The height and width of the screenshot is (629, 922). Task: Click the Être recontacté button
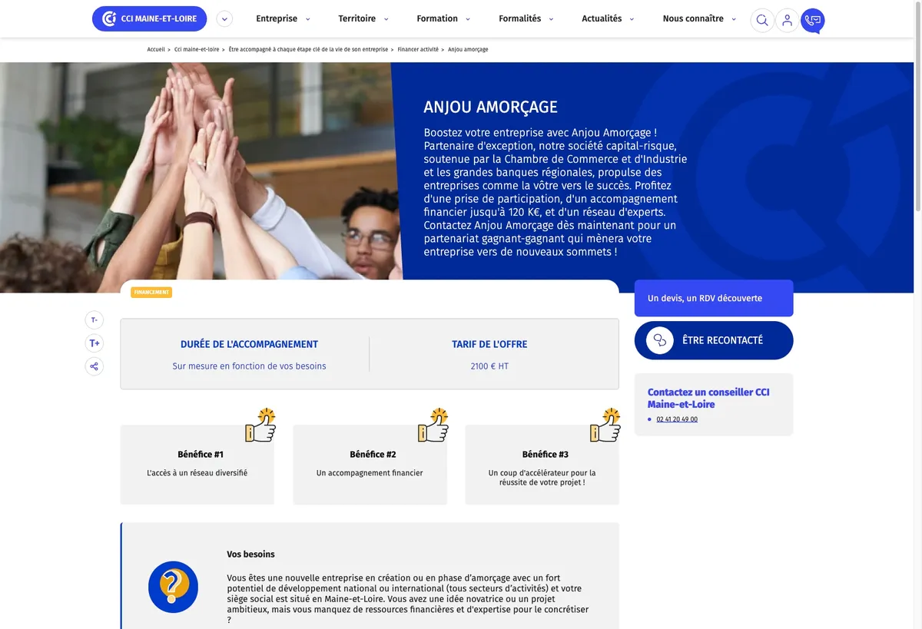[x=714, y=340]
